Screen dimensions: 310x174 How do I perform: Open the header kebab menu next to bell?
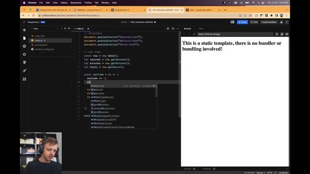coord(286,22)
